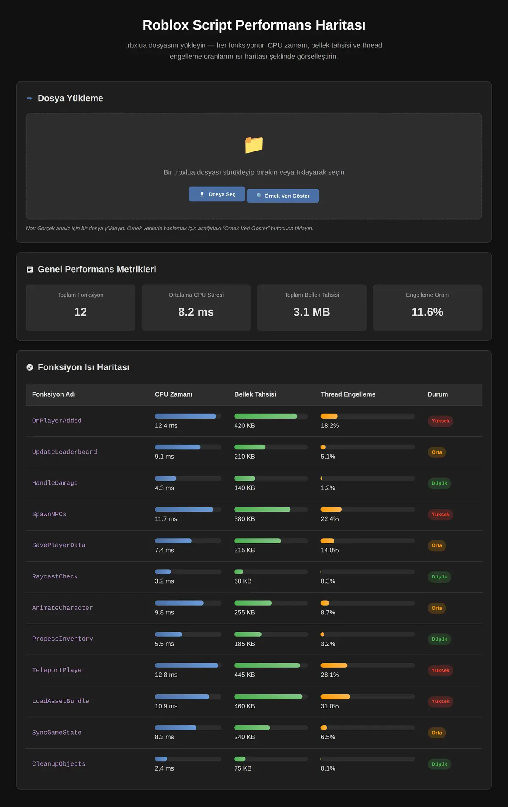Click the magnifier icon in Örnek Veri Göster
This screenshot has height=807, width=508.
259,196
